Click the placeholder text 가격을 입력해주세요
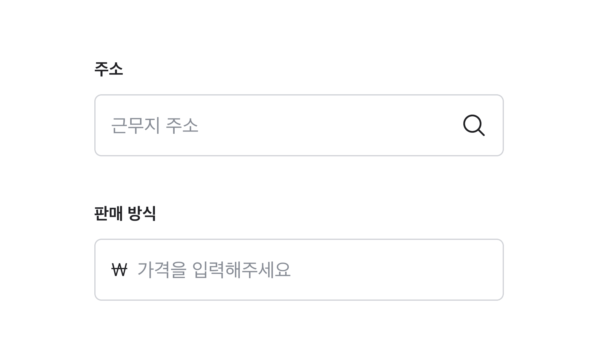This screenshot has width=597, height=358. pyautogui.click(x=214, y=270)
